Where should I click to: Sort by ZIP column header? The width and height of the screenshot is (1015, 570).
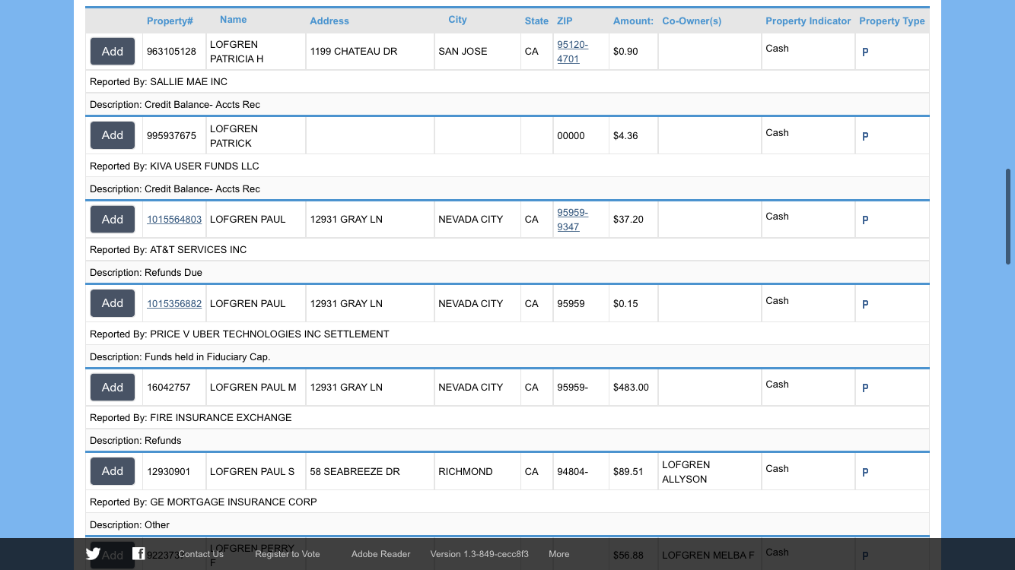(565, 21)
